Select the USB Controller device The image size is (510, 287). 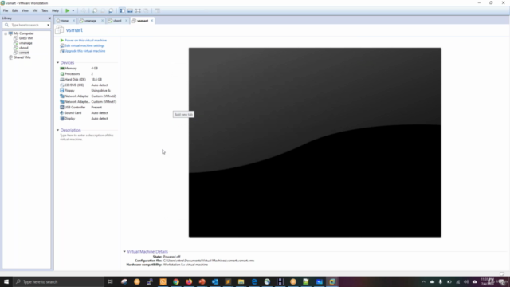click(88, 108)
